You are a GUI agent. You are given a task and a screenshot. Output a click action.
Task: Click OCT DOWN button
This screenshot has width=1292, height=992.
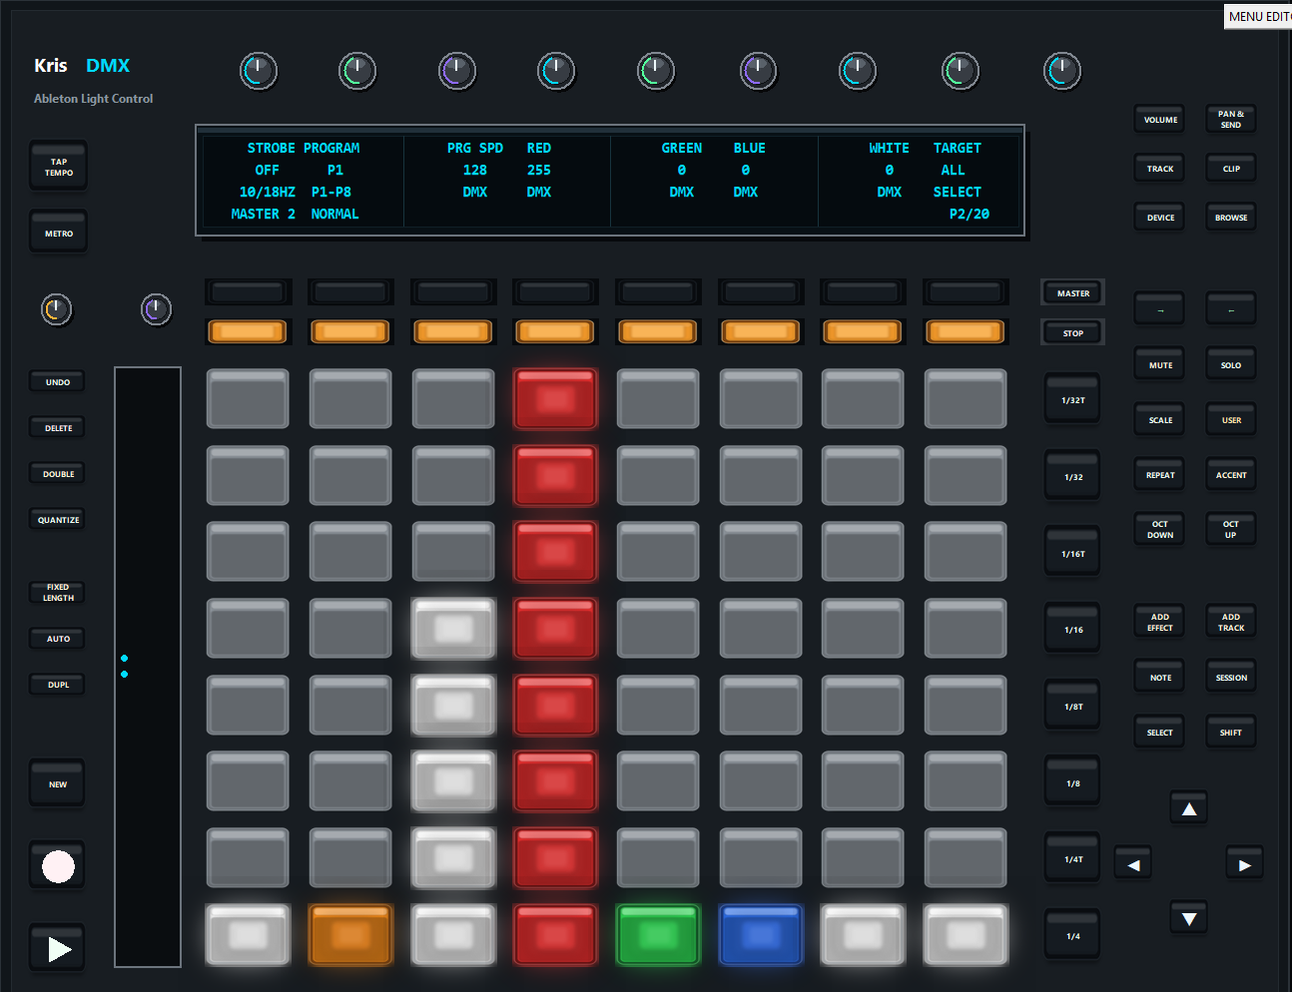pyautogui.click(x=1160, y=529)
